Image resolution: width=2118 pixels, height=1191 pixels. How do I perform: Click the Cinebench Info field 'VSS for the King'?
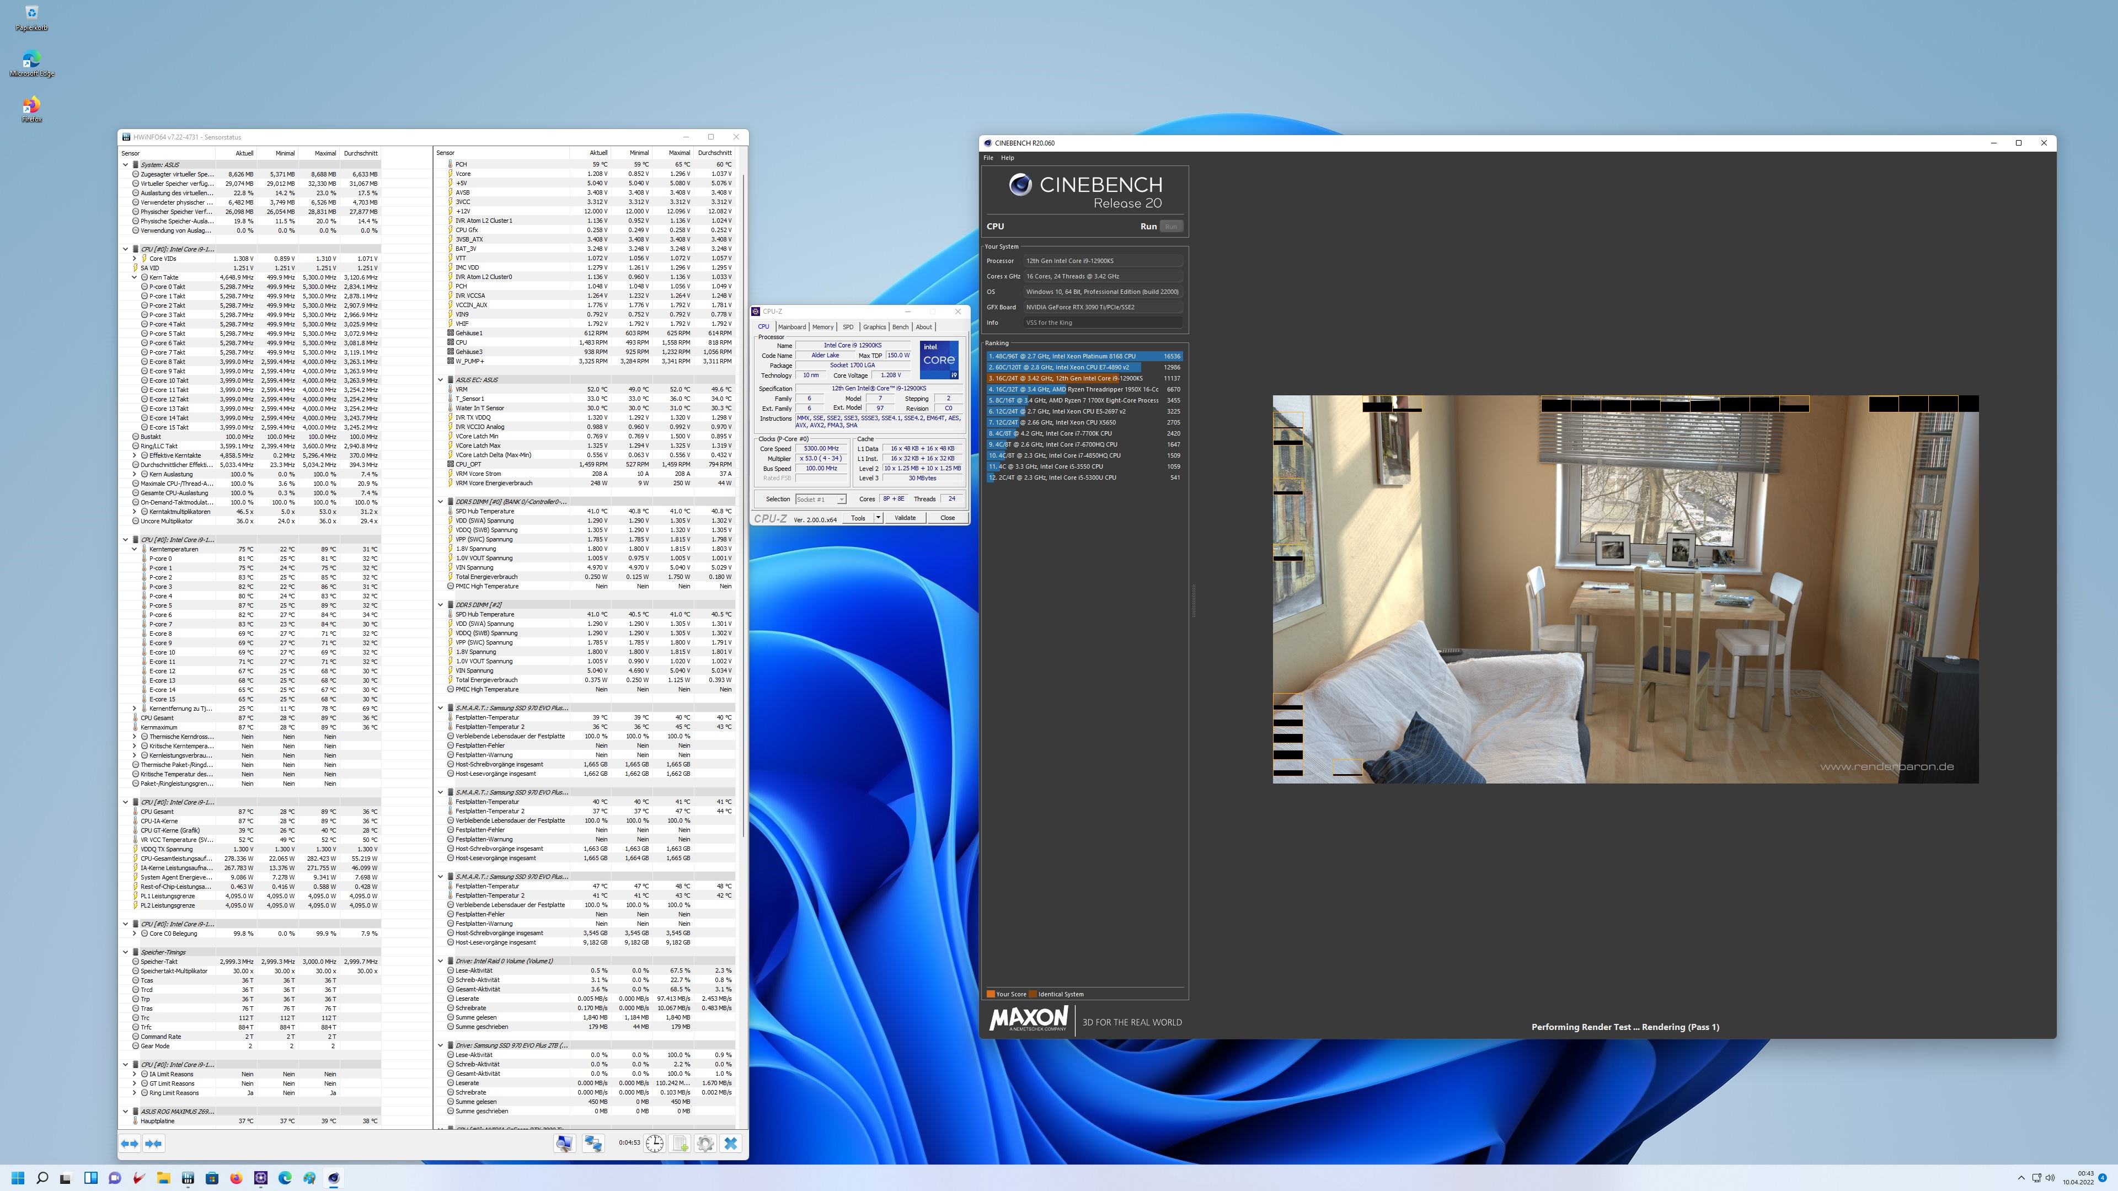(x=1103, y=322)
